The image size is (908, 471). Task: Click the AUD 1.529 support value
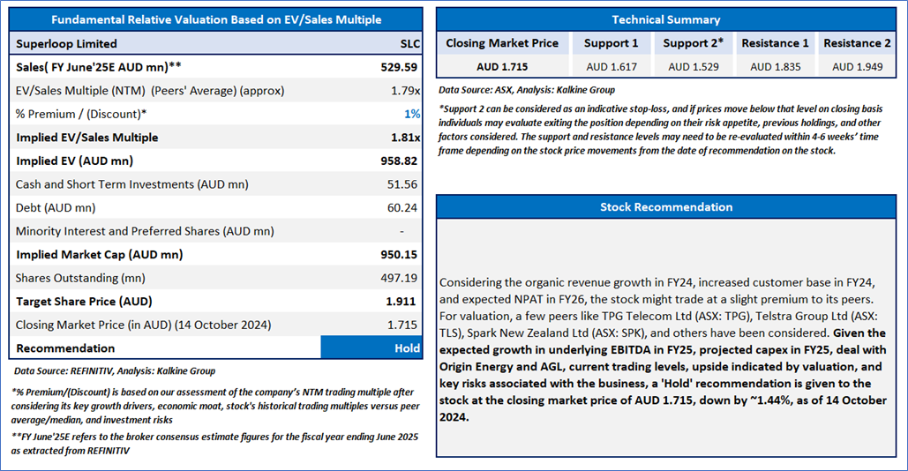tap(694, 66)
